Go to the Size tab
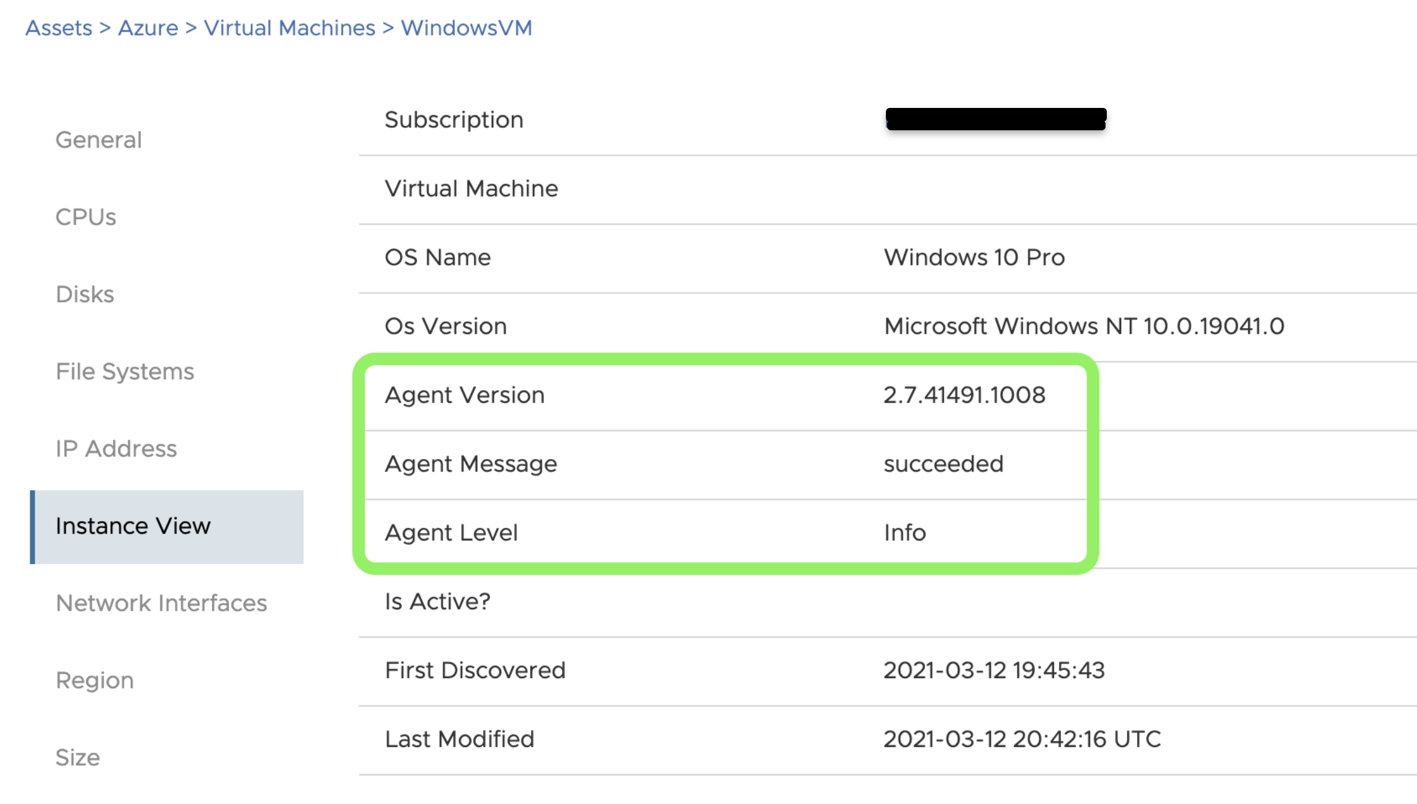 tap(78, 757)
